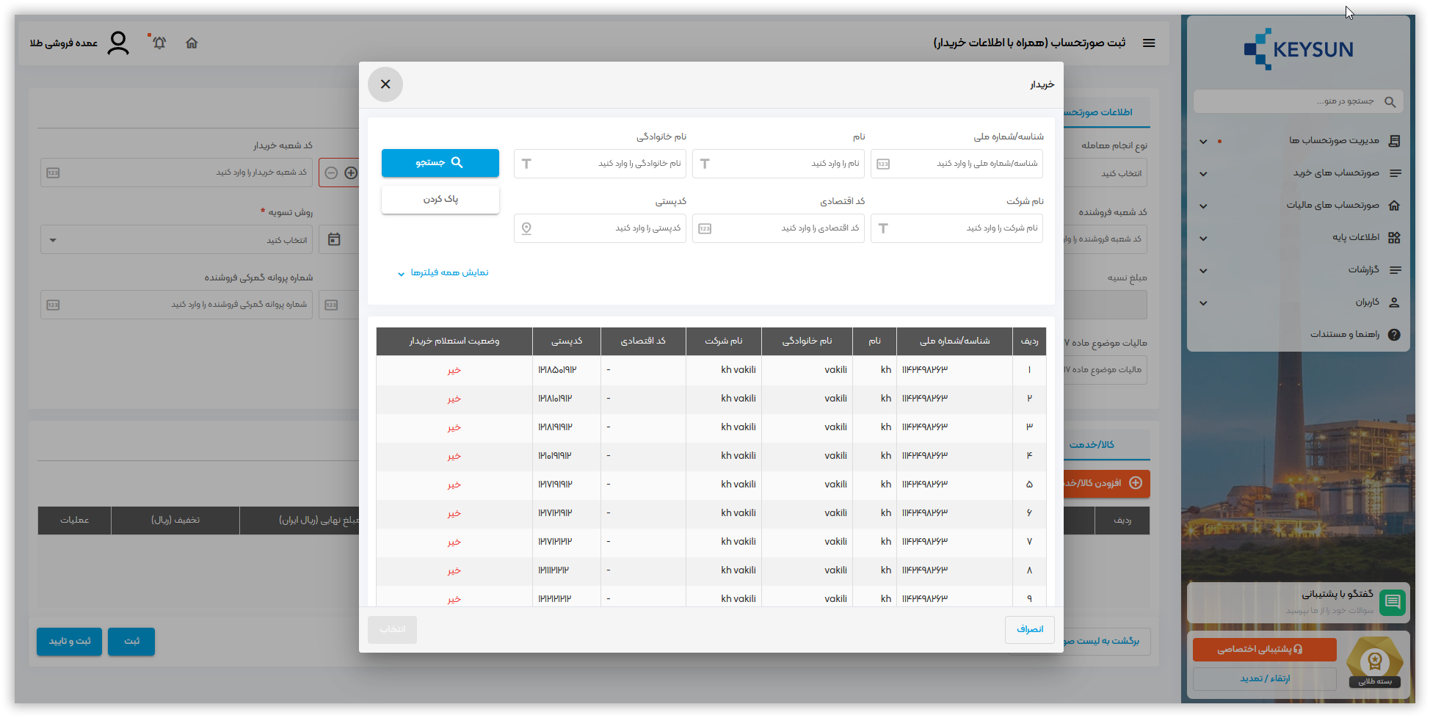Click شناسه/شماره ملی column header
Image resolution: width=1430 pixels, height=718 pixels.
tap(954, 341)
